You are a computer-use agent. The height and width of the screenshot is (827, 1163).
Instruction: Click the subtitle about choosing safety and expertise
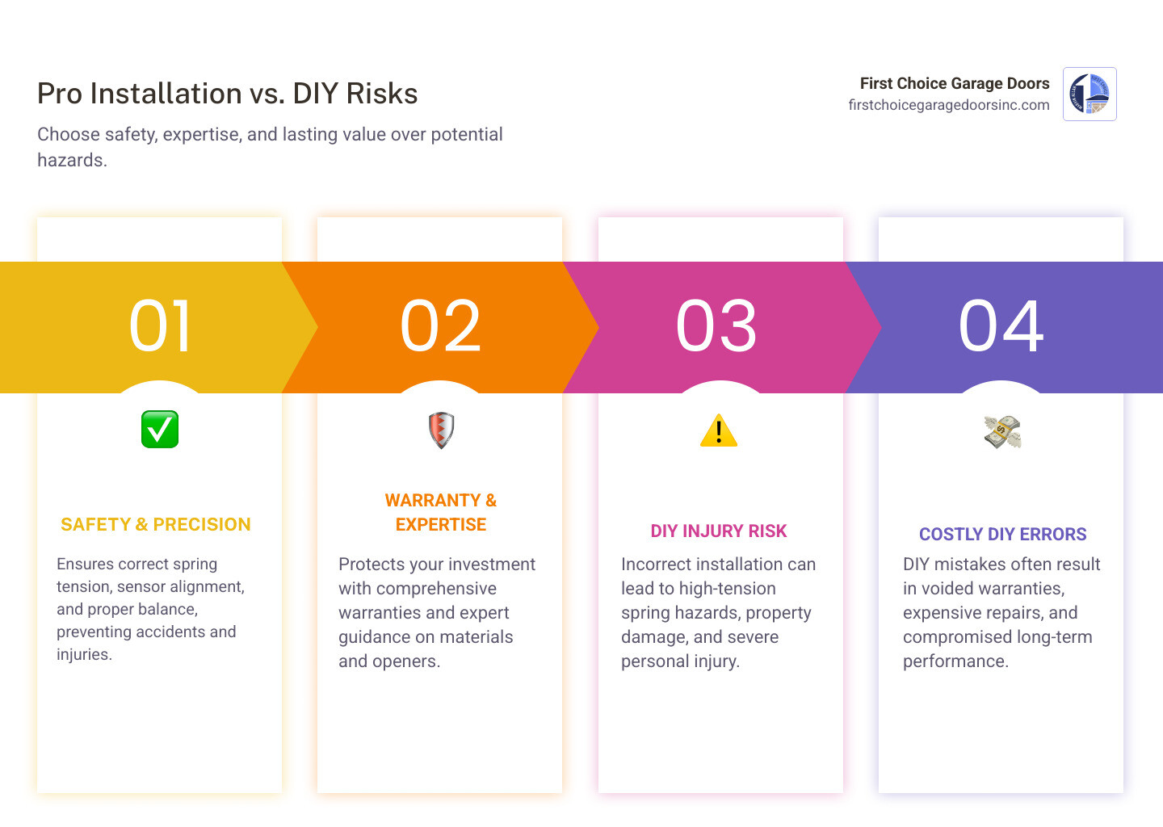coord(270,147)
